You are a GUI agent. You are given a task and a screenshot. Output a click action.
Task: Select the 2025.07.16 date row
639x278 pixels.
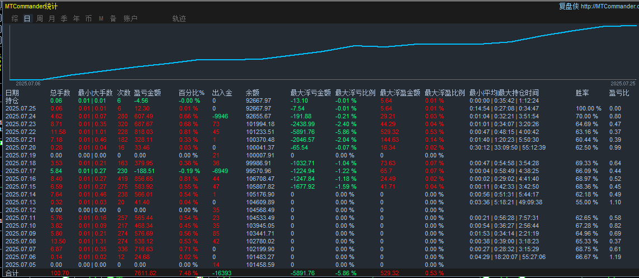20,178
